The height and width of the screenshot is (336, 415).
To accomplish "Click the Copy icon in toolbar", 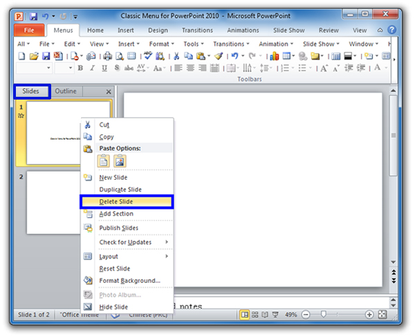I will click(188, 56).
